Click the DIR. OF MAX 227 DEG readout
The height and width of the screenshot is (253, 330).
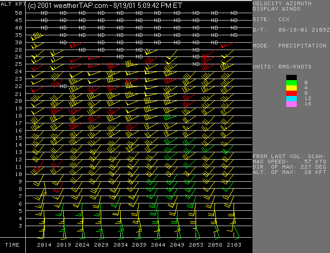click(x=289, y=167)
